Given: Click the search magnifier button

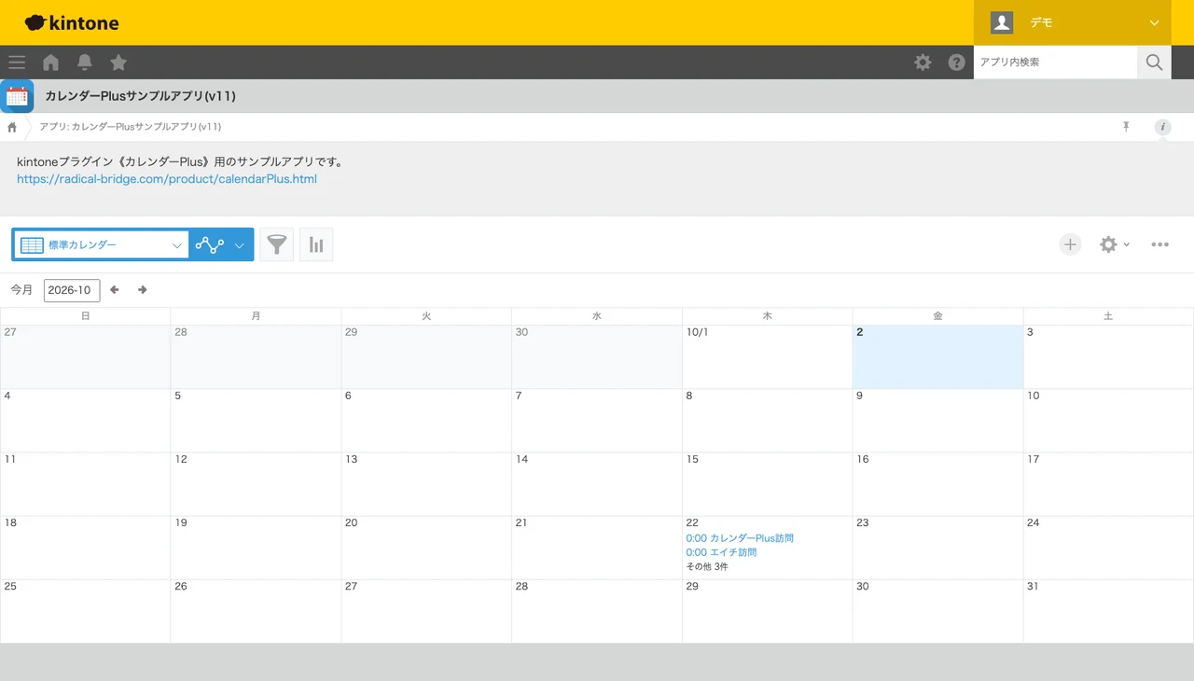Looking at the screenshot, I should pyautogui.click(x=1154, y=63).
